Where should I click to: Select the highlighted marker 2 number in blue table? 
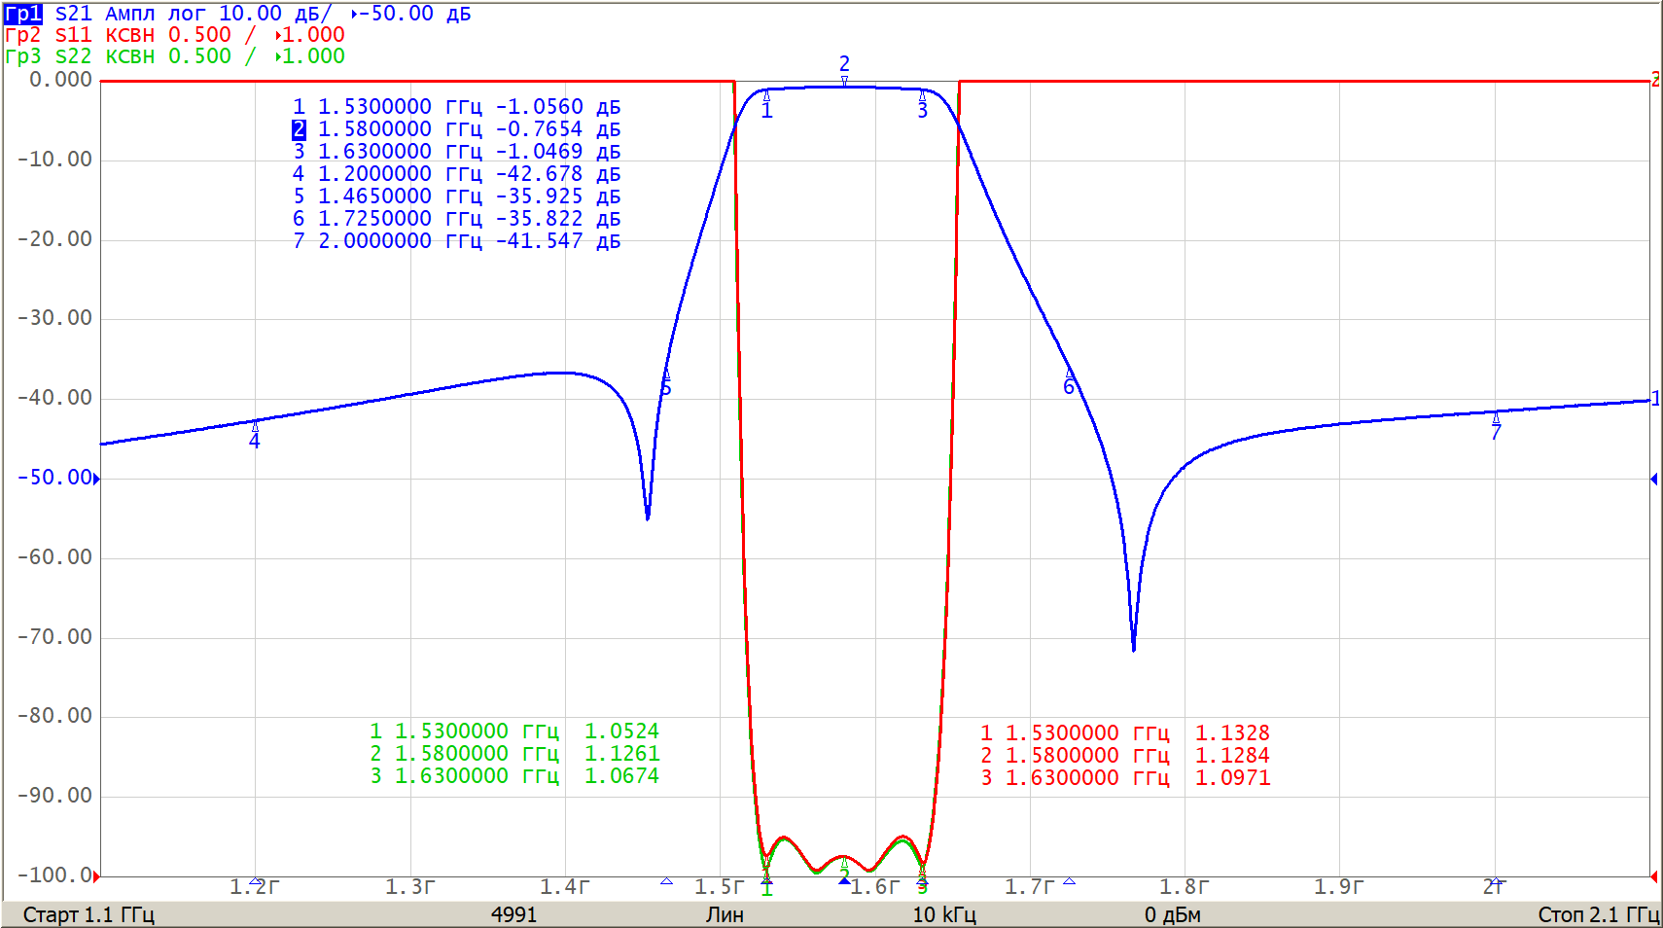click(299, 129)
